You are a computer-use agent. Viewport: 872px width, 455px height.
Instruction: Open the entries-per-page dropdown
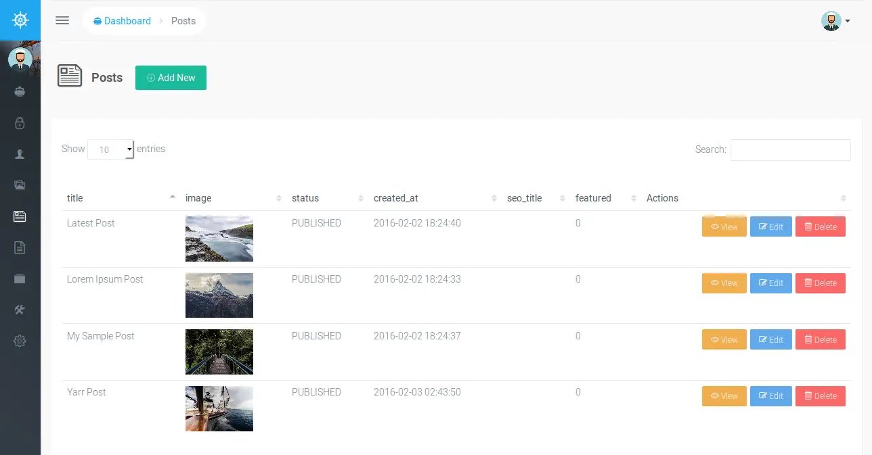tap(110, 149)
